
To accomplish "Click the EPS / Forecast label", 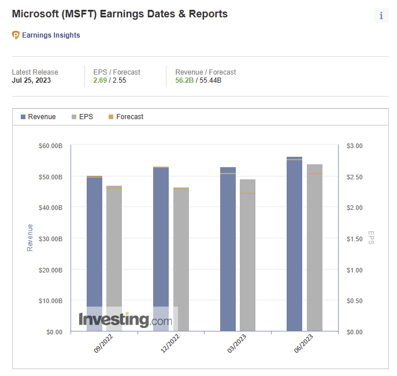I will tap(117, 72).
